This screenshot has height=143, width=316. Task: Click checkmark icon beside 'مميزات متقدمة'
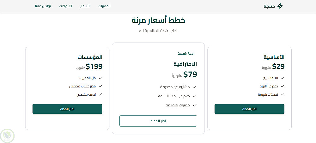(195, 105)
